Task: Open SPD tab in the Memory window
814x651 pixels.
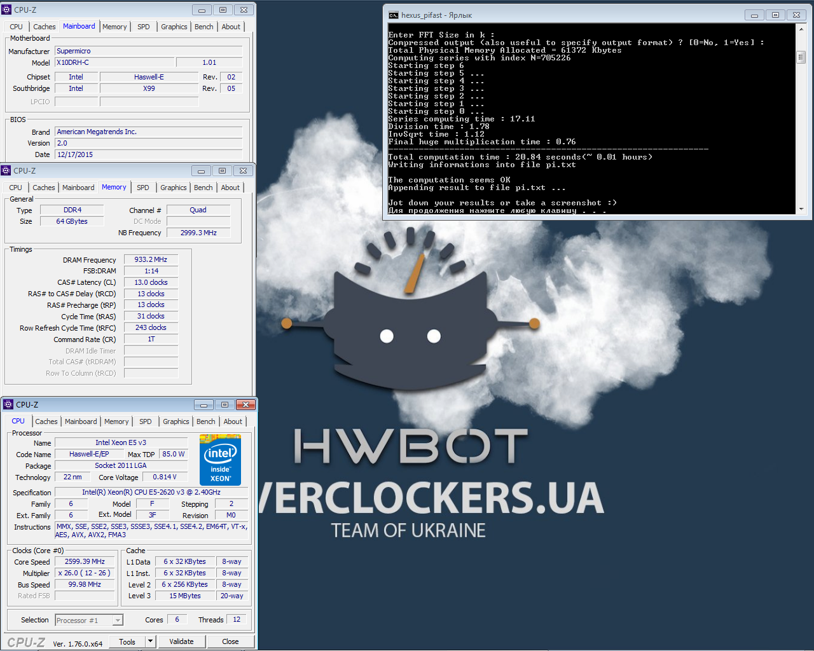Action: click(143, 188)
